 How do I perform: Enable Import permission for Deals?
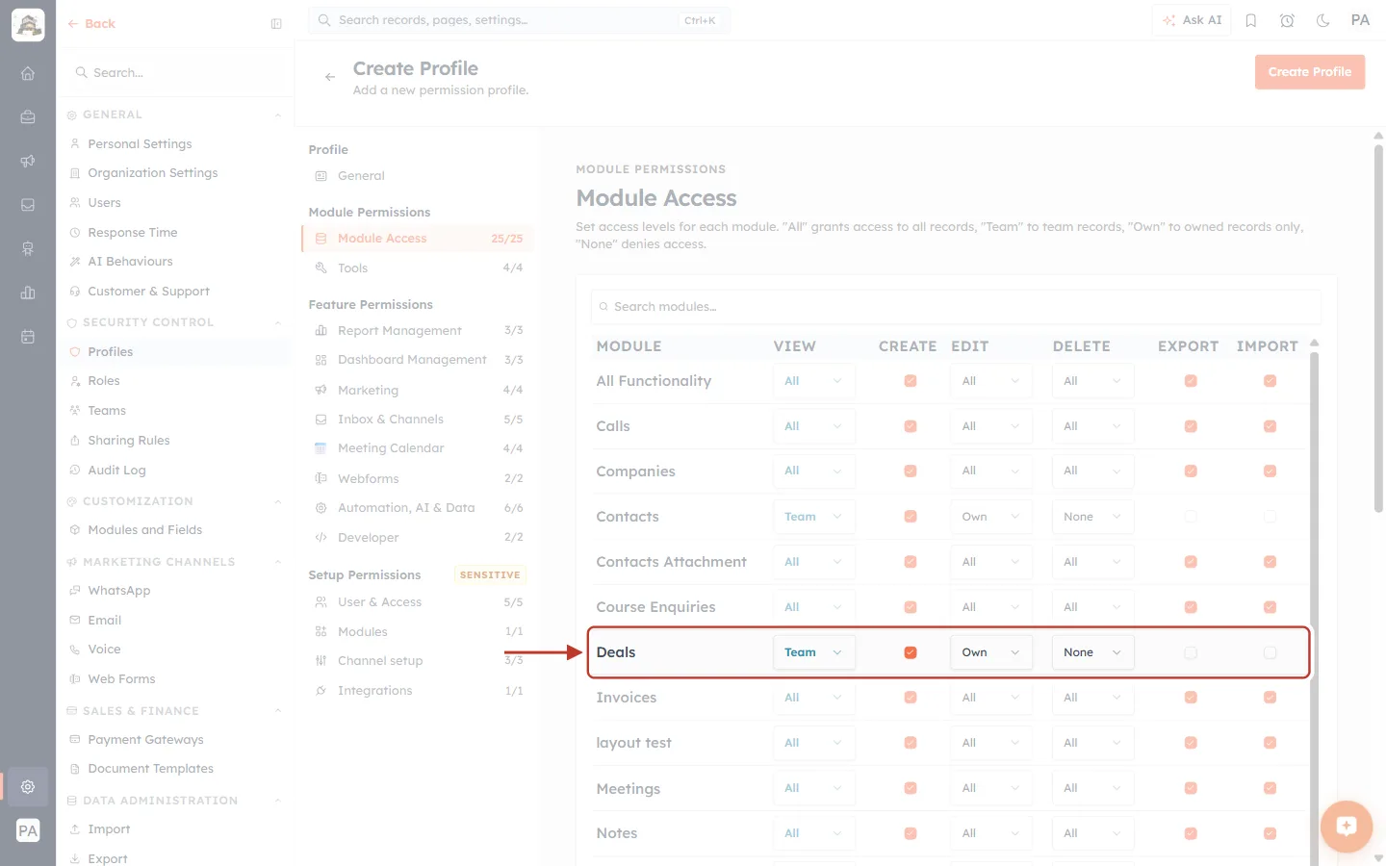1270,652
